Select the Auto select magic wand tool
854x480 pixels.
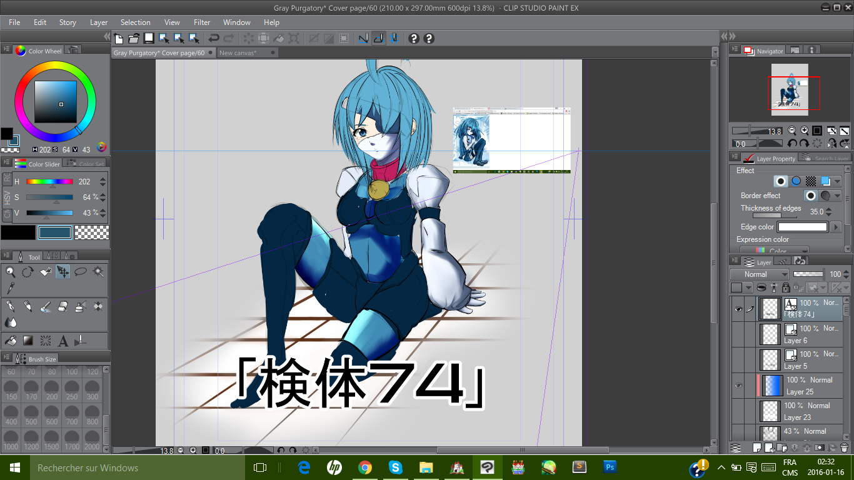point(98,272)
